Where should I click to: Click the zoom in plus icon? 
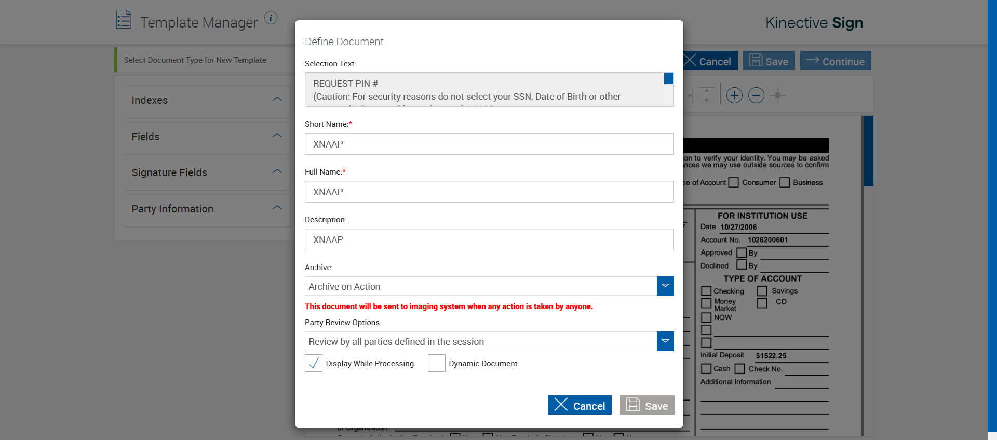[x=734, y=96]
